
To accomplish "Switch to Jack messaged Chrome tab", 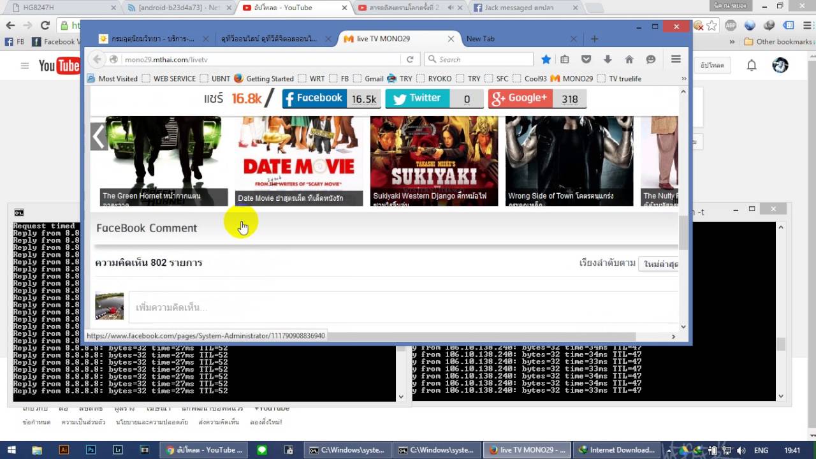I will [525, 8].
